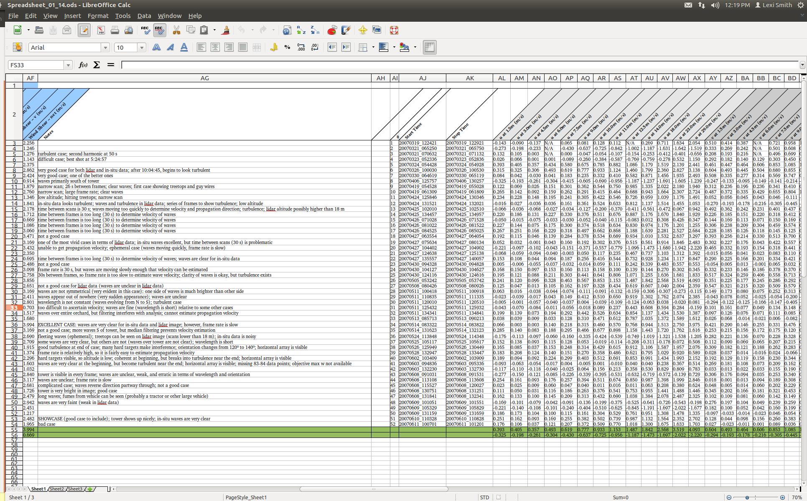Sort Descending Z to A

(x=315, y=30)
